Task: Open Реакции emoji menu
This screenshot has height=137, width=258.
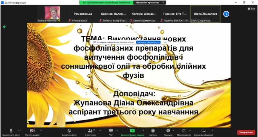Action: [x=168, y=132]
